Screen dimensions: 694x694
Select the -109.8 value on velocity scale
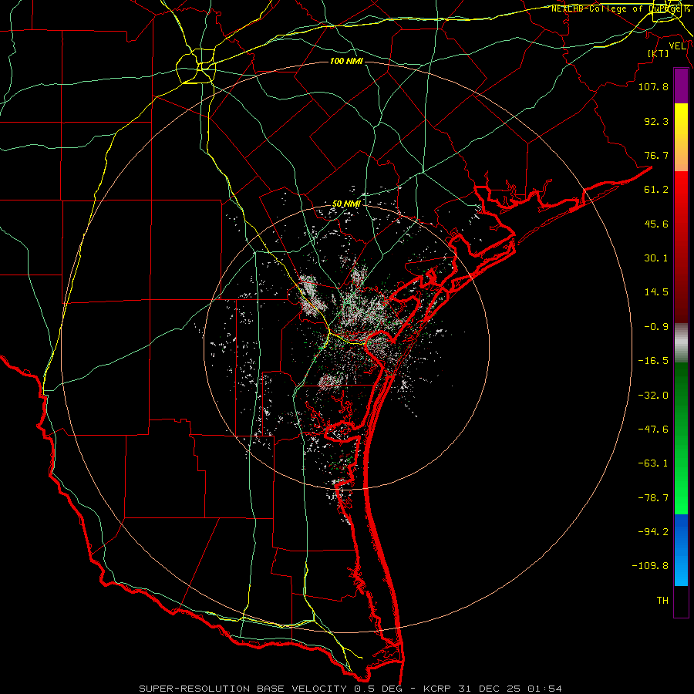click(650, 566)
